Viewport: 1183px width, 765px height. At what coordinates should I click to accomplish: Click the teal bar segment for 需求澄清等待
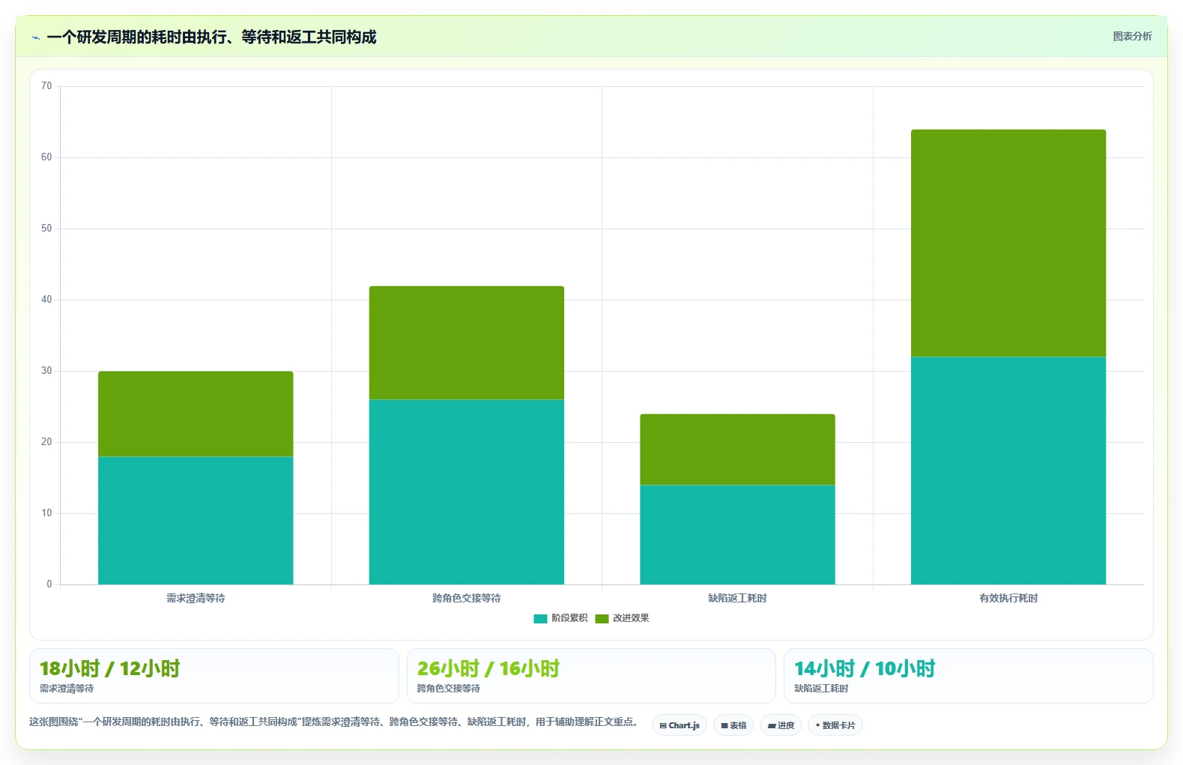click(x=196, y=520)
